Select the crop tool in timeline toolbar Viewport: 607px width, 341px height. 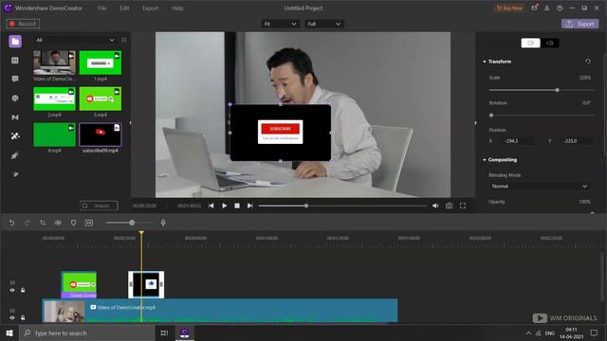tap(43, 223)
